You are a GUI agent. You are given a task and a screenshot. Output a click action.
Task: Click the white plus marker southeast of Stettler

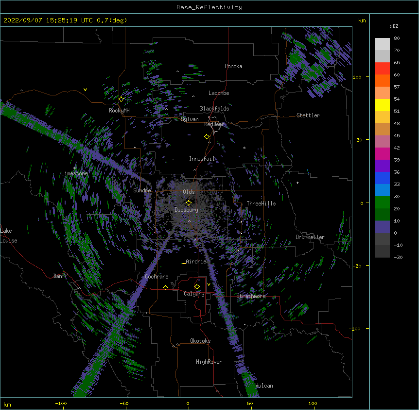tap(297, 183)
